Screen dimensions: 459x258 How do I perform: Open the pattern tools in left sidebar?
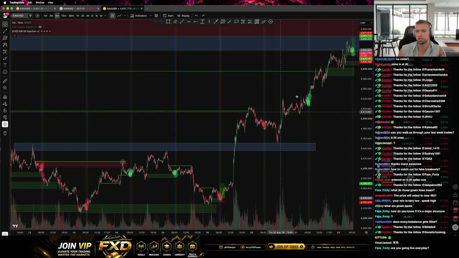(x=5, y=44)
